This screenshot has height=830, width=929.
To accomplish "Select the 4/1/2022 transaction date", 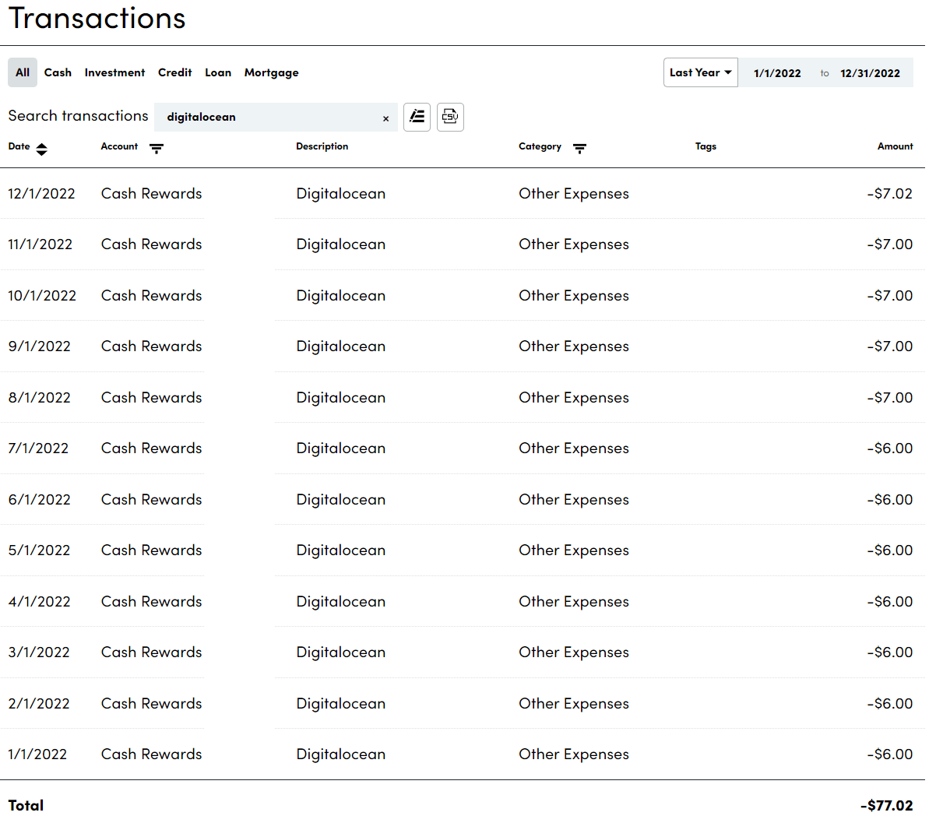I will point(39,601).
